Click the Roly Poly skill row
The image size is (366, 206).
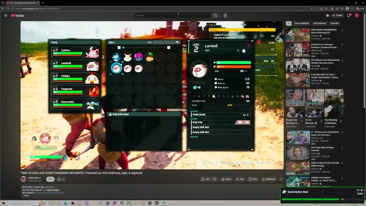220,122
